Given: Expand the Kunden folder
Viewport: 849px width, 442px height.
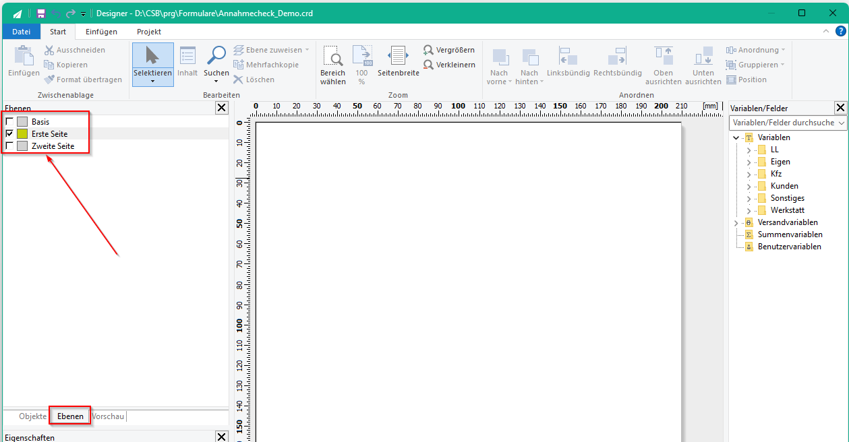Looking at the screenshot, I should 749,186.
